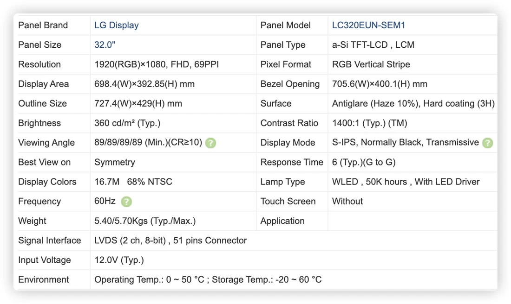511x304 pixels.
Task: Select the '6 (Typ.)(G to G)' response time value
Action: tap(364, 162)
